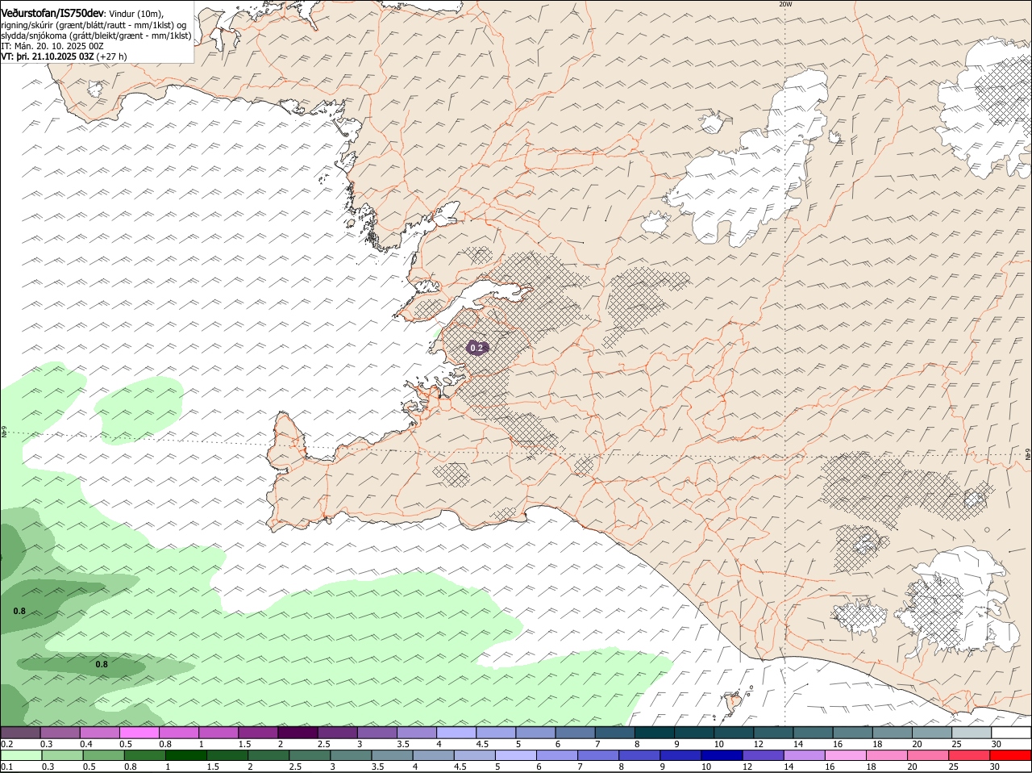Pick the light pink legend swatch labeled 16
The image size is (1032, 773).
(847, 755)
